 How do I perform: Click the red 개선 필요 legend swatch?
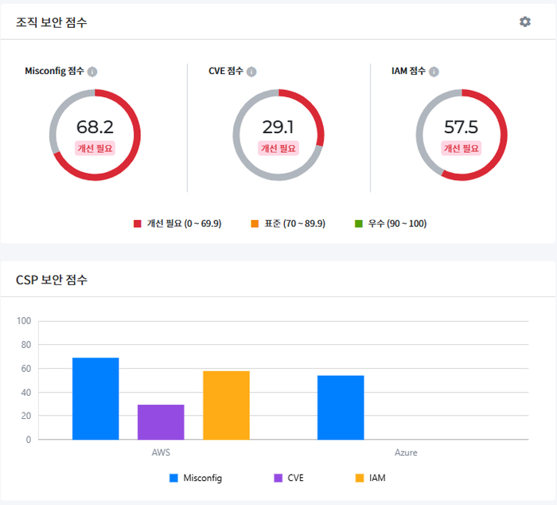click(x=138, y=224)
